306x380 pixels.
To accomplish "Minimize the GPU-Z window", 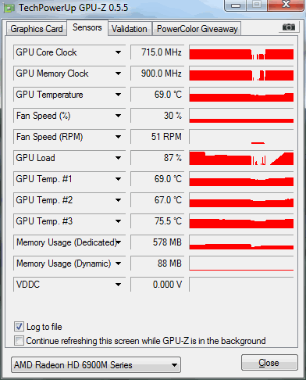I will click(236, 5).
